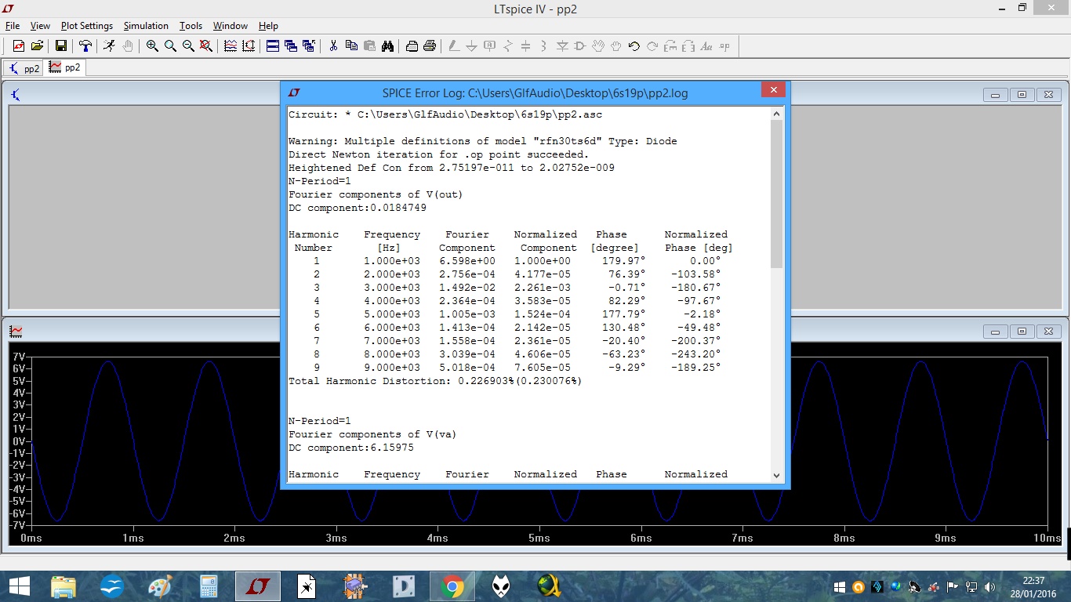Minimize the waveform child window
1071x602 pixels.
click(995, 332)
